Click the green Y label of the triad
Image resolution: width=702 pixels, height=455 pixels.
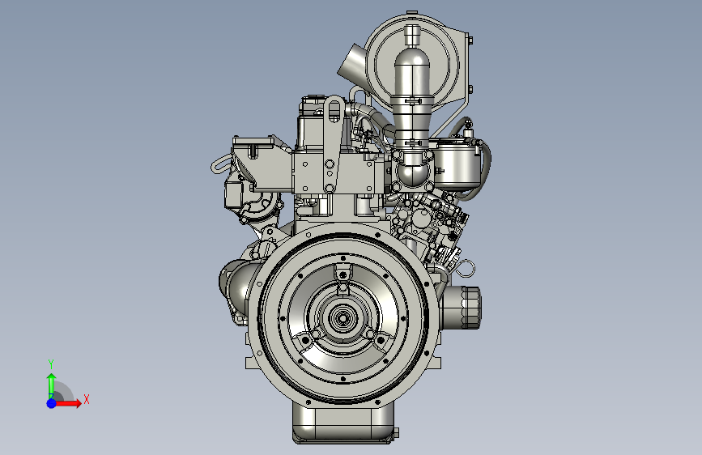(x=51, y=364)
